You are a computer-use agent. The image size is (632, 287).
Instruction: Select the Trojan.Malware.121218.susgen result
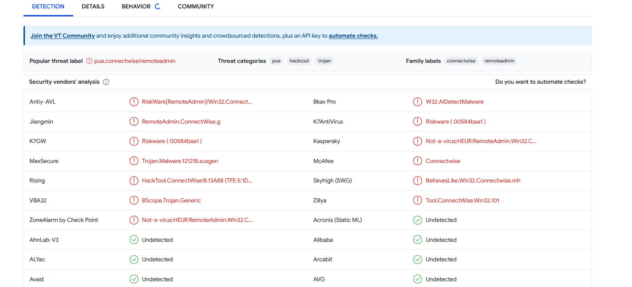pyautogui.click(x=180, y=161)
